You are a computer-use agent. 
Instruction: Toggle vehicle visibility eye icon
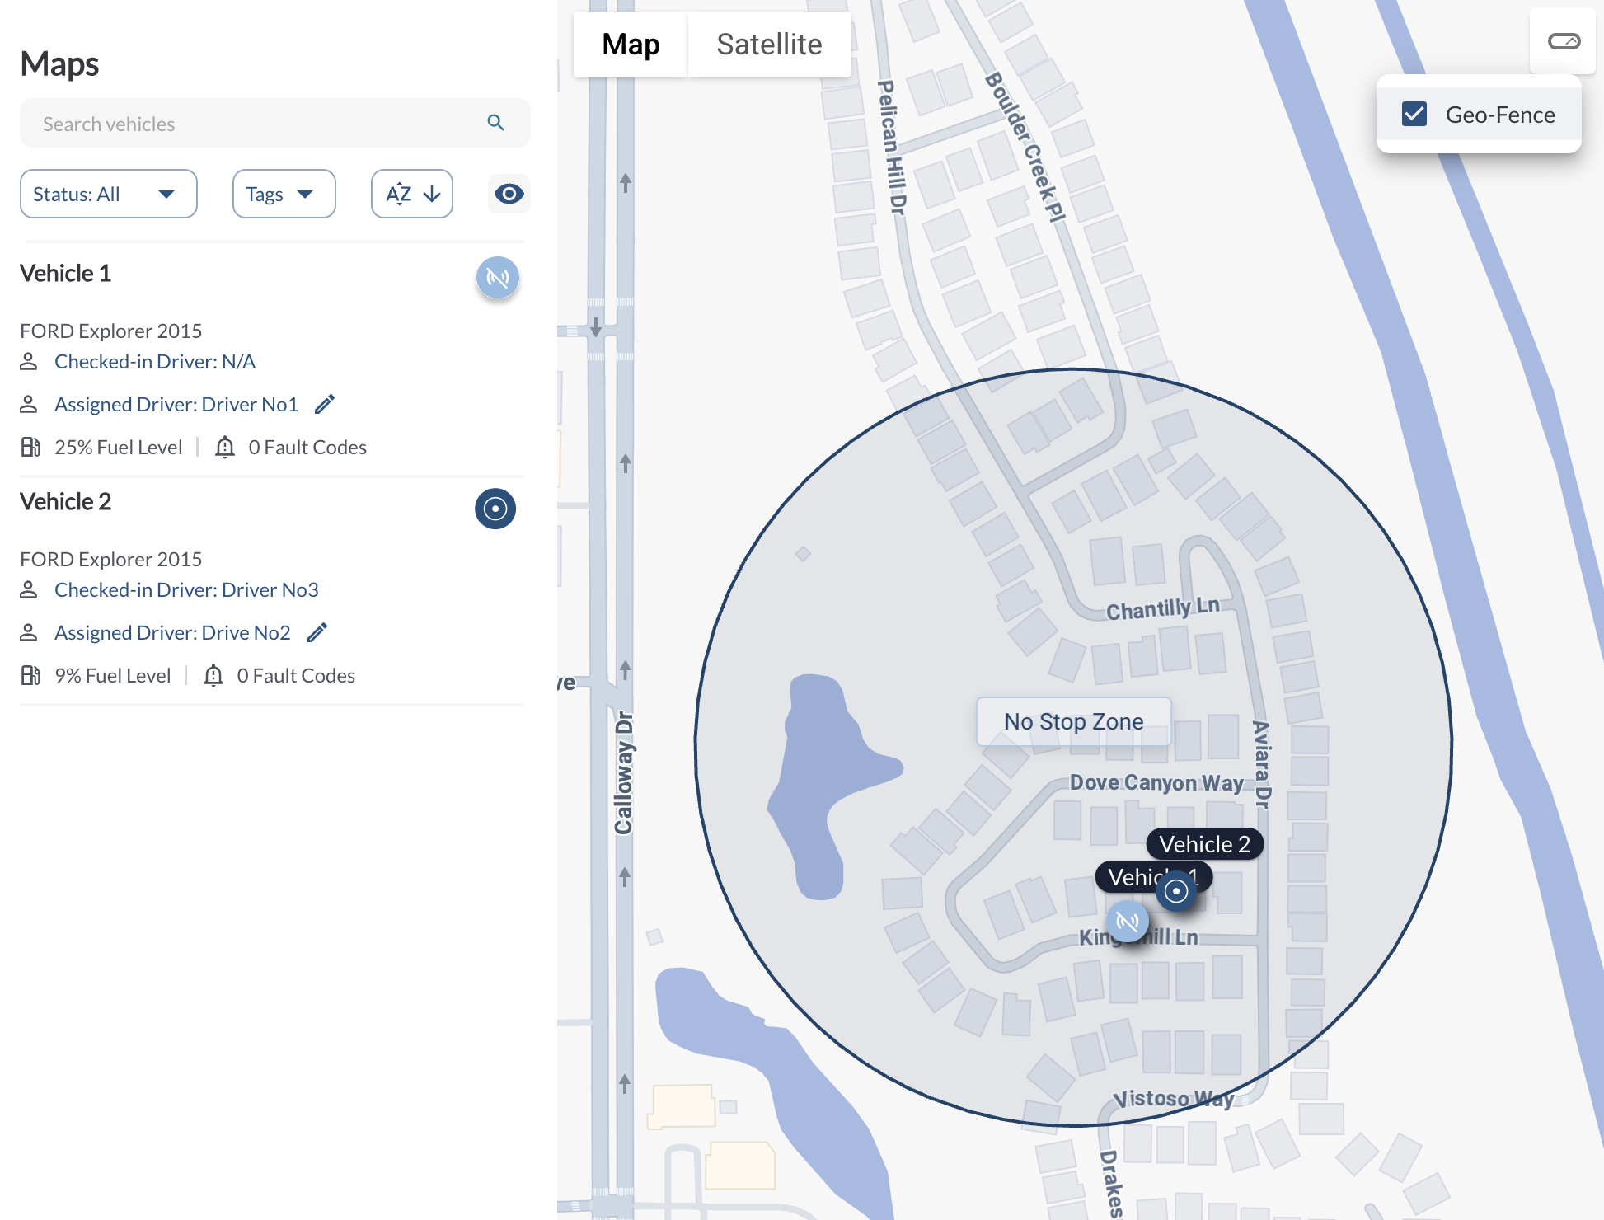(x=509, y=194)
